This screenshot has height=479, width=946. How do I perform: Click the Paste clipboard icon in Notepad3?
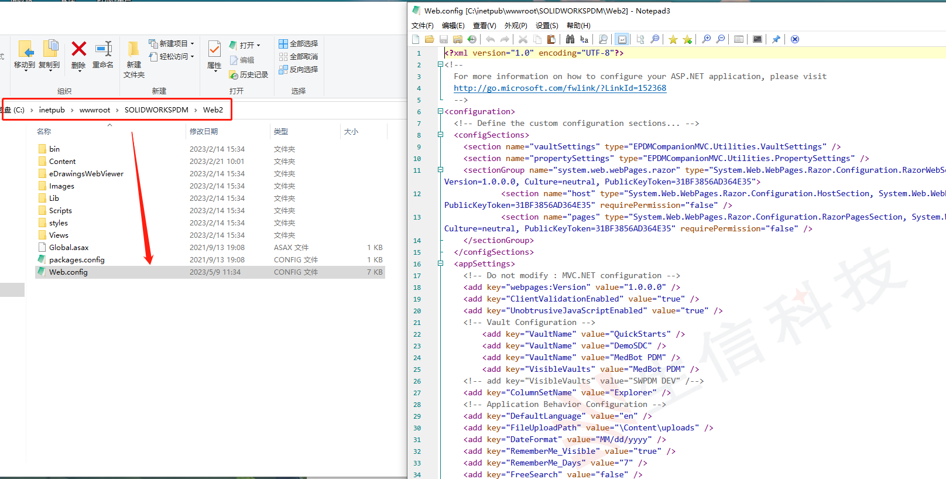(x=551, y=39)
